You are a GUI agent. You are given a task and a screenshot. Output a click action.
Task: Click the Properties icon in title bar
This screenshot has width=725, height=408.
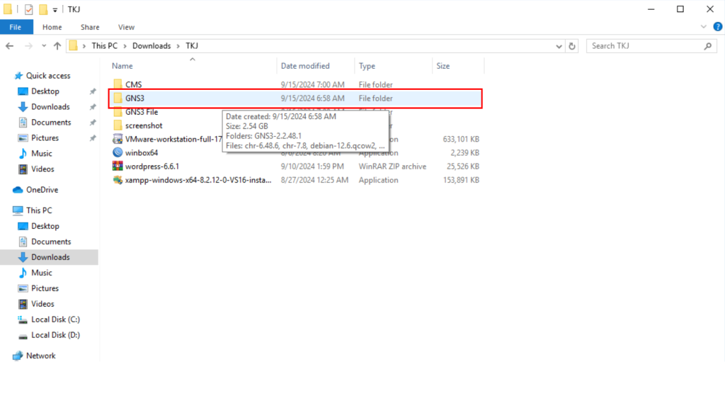coord(28,9)
